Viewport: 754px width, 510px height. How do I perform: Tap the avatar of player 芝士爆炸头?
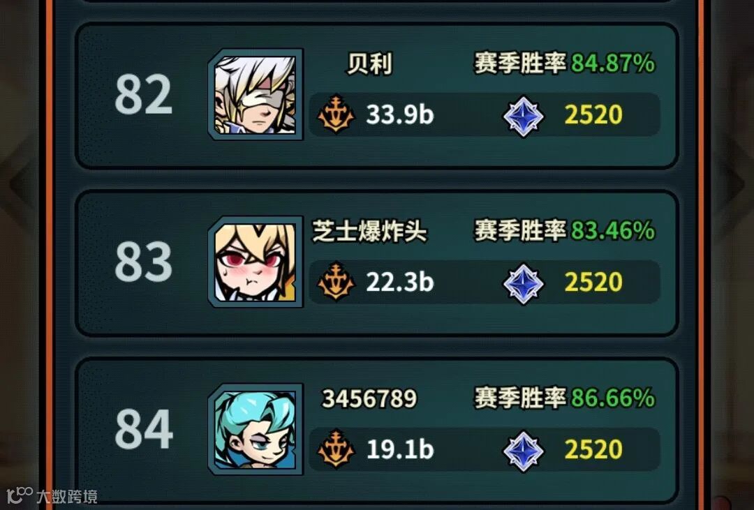click(x=256, y=262)
